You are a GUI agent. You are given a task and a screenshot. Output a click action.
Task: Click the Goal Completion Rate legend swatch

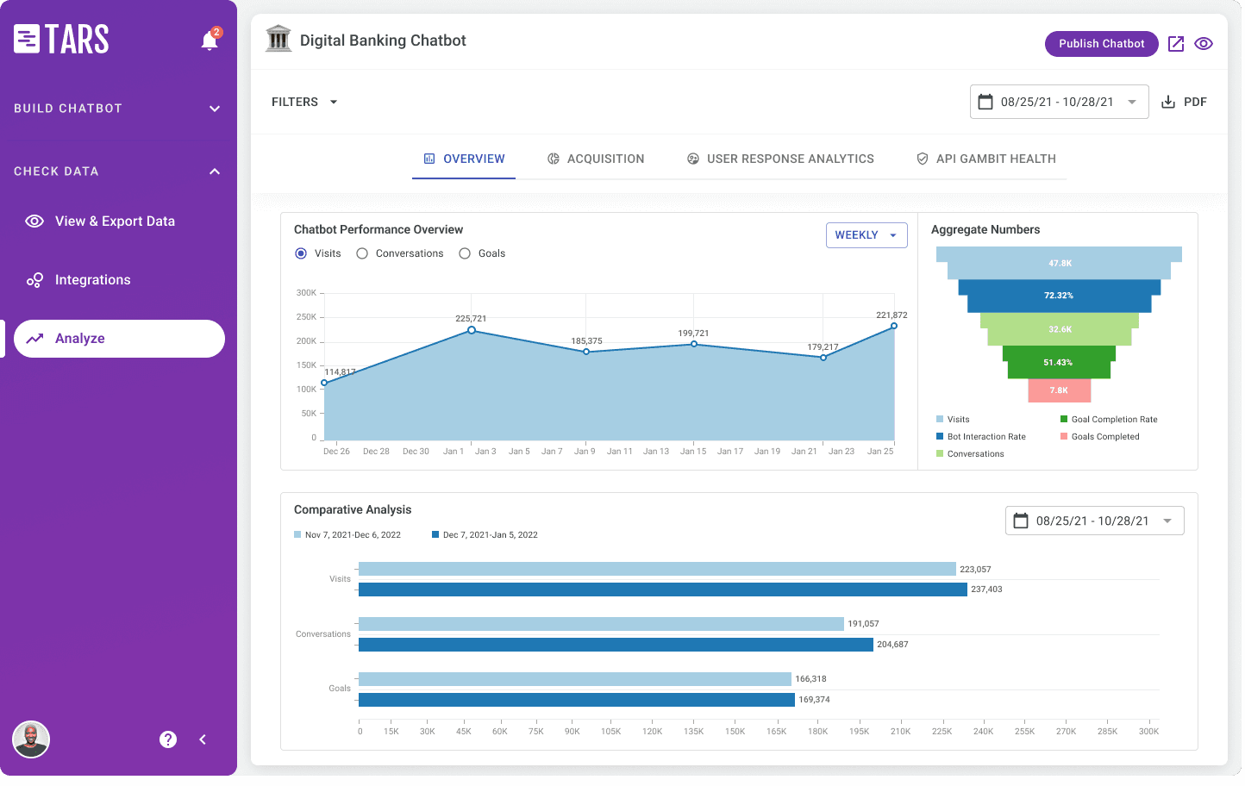(1066, 421)
